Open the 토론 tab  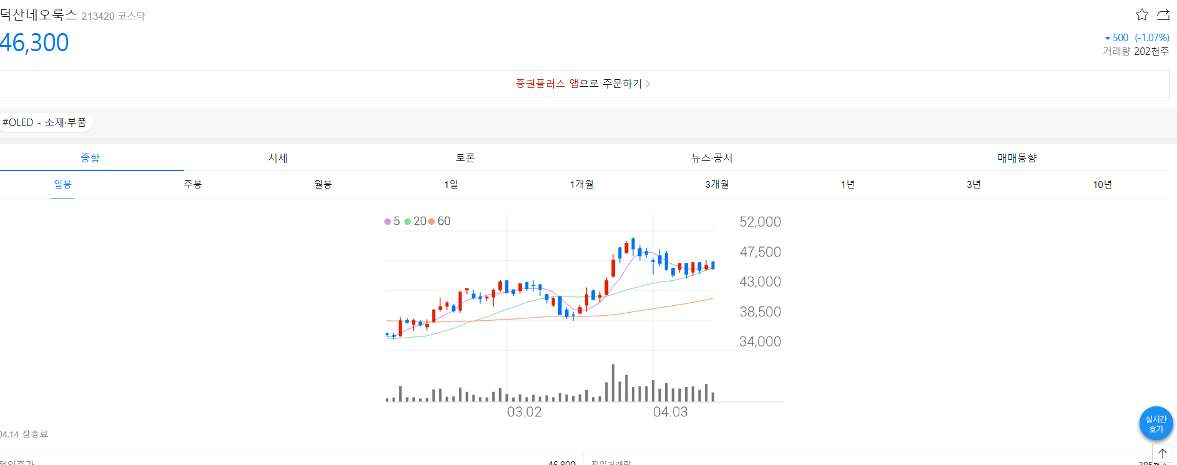click(x=465, y=158)
